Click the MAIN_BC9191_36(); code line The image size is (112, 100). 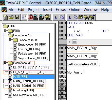point(82,48)
